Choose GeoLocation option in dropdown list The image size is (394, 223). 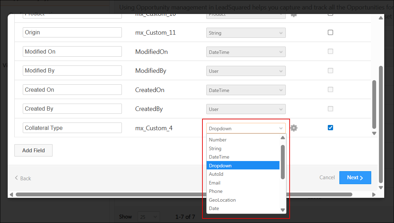[x=222, y=200]
